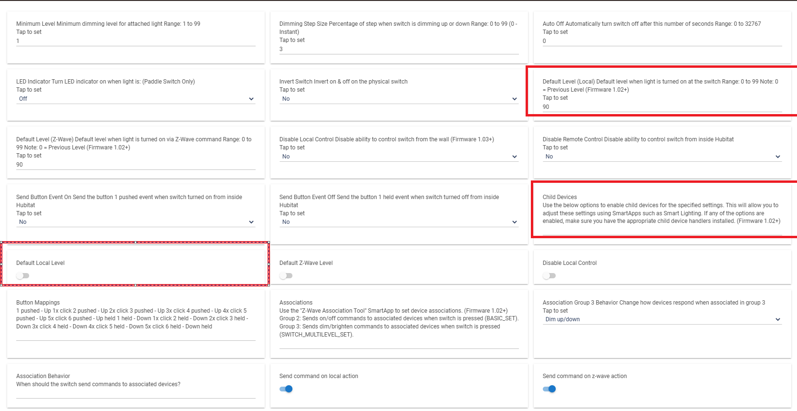Screen dimensions: 797x411
Task: Click the Associations section heading
Action: [296, 303]
